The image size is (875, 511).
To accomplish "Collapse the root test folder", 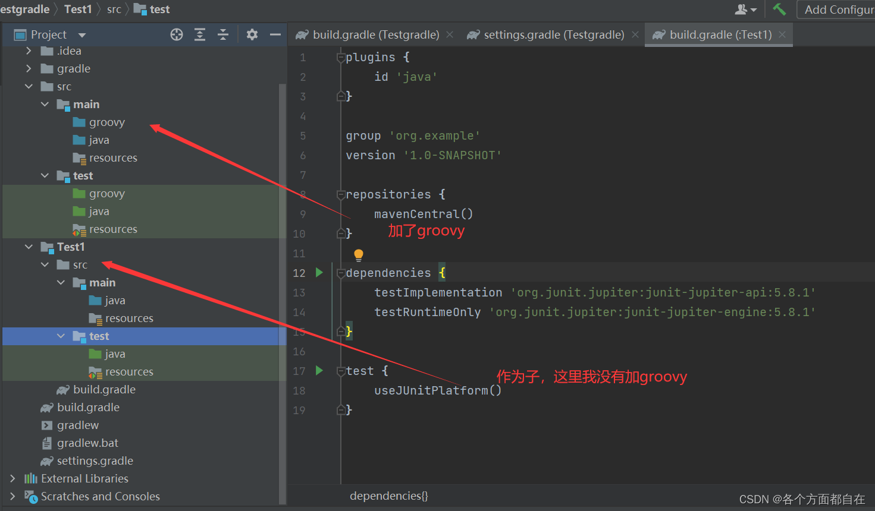I will pos(45,175).
